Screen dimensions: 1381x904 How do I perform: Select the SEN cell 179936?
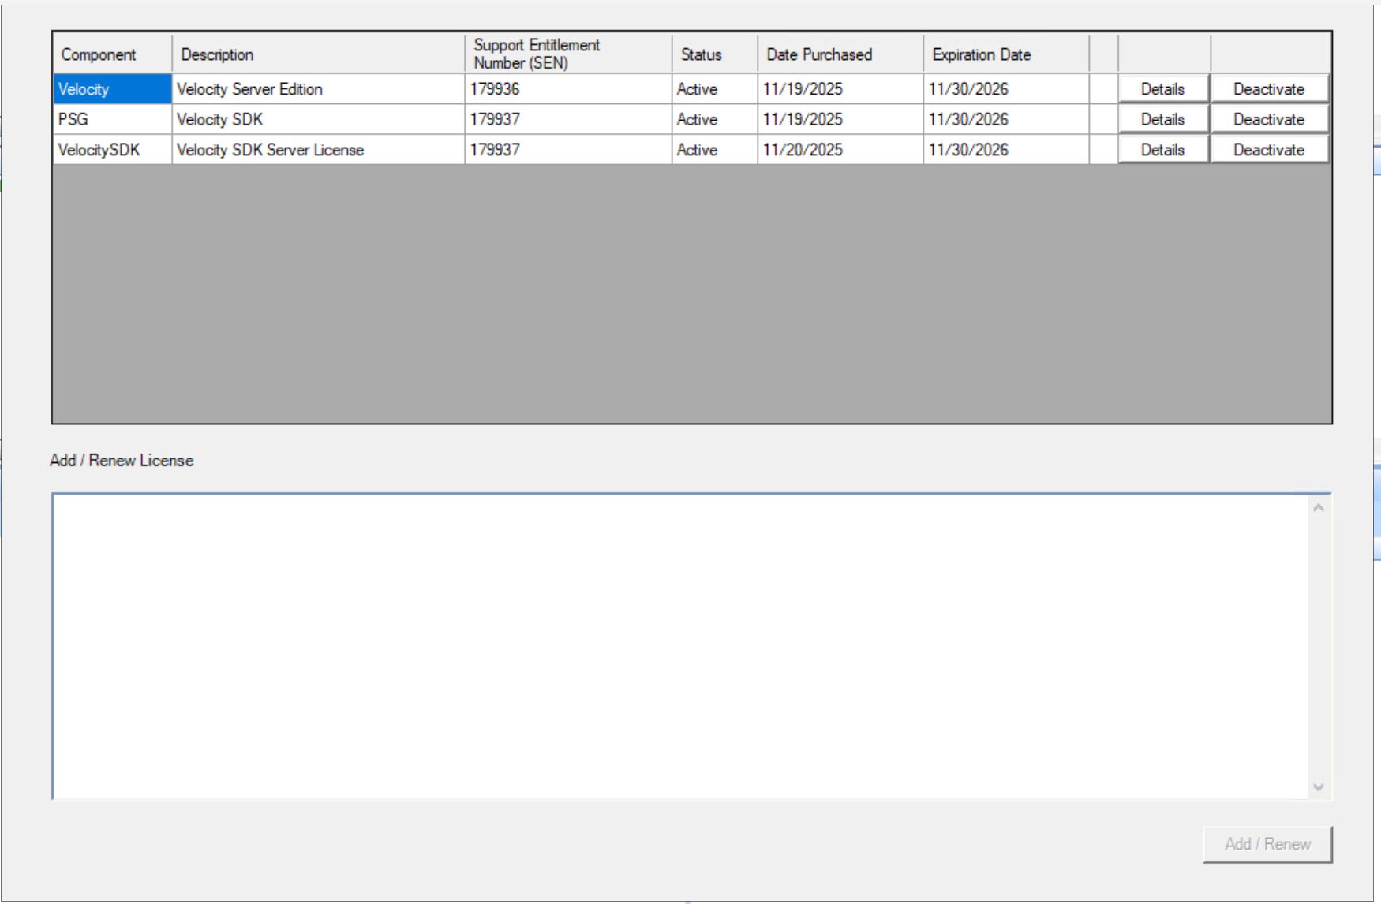pyautogui.click(x=568, y=89)
